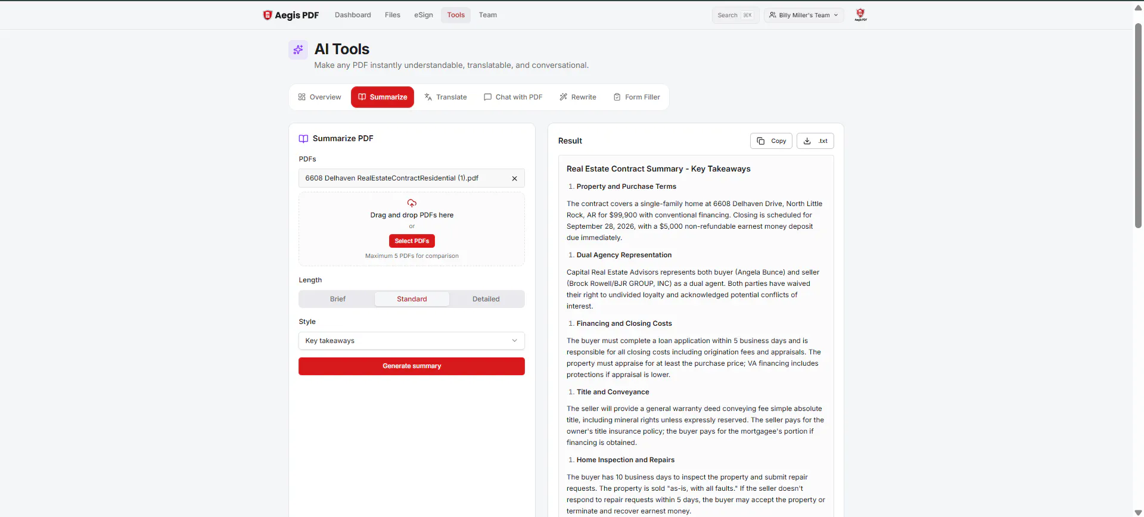
Task: Open Files in top navigation
Action: (393, 15)
